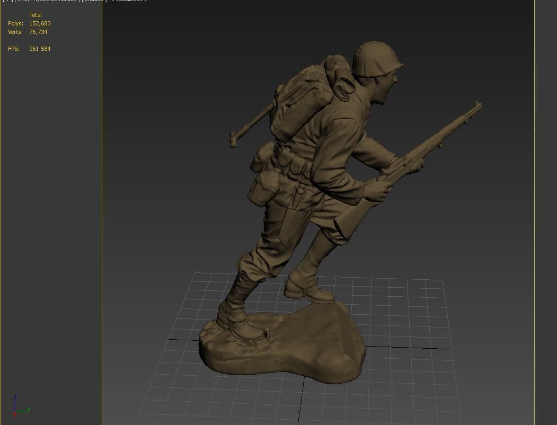This screenshot has width=557, height=425.
Task: Click the frame rate value 261.584
Action: click(40, 49)
